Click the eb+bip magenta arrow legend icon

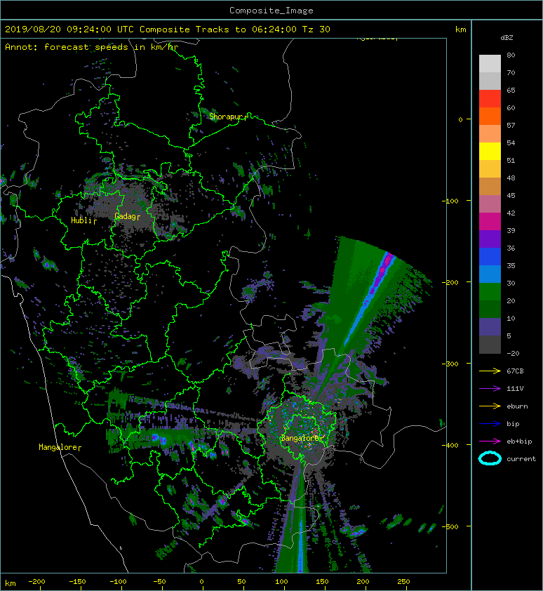tap(490, 441)
